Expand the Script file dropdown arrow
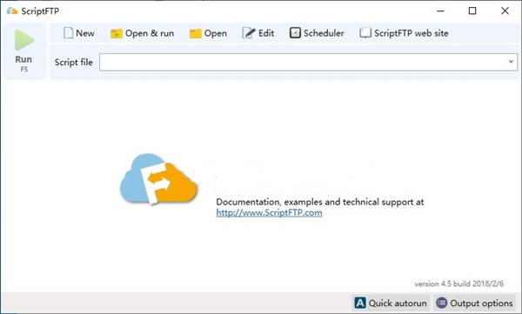 point(511,62)
